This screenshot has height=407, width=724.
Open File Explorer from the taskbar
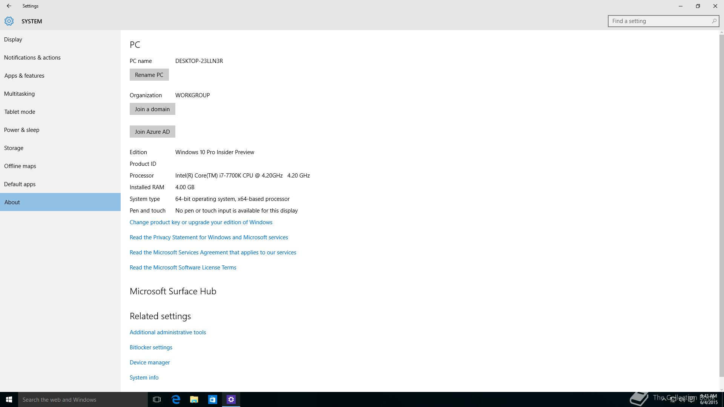click(x=194, y=399)
